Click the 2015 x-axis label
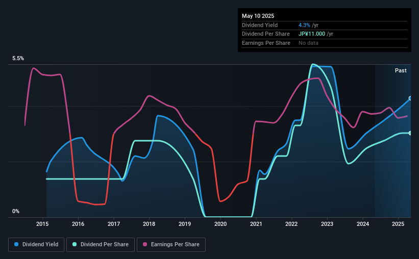Viewport: 419px width, 259px height. point(42,224)
